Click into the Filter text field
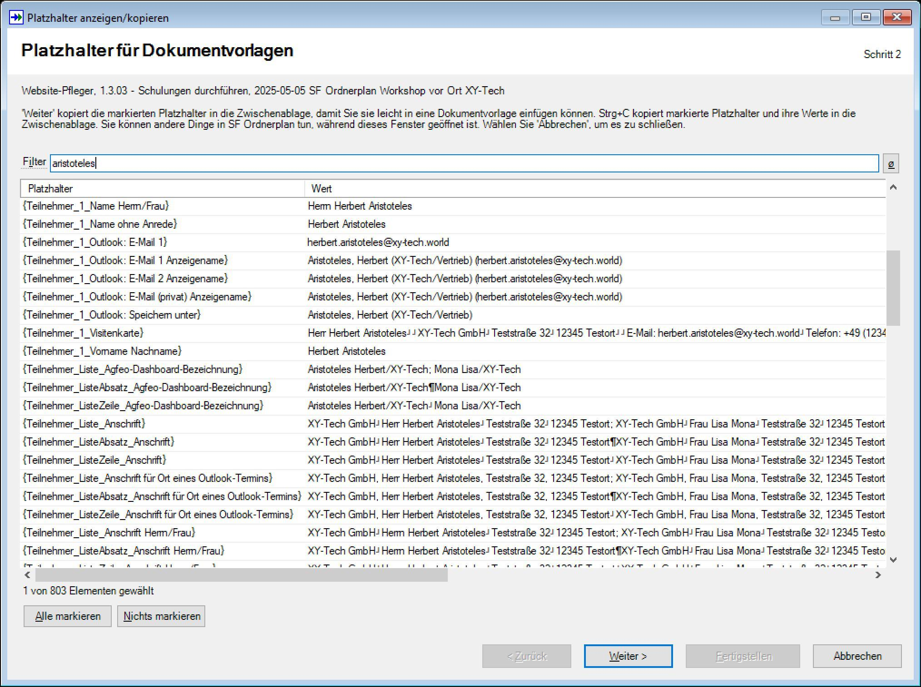Screen dimensions: 921x687 (x=464, y=163)
